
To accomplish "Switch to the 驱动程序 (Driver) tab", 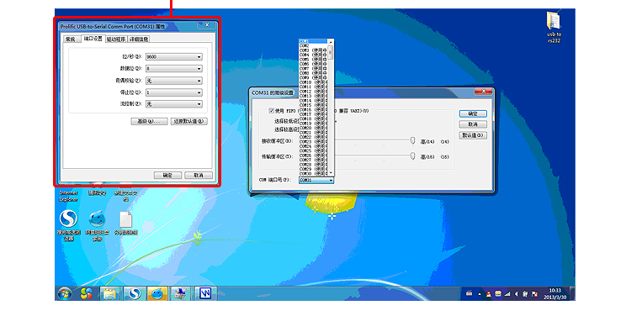I will pos(116,39).
